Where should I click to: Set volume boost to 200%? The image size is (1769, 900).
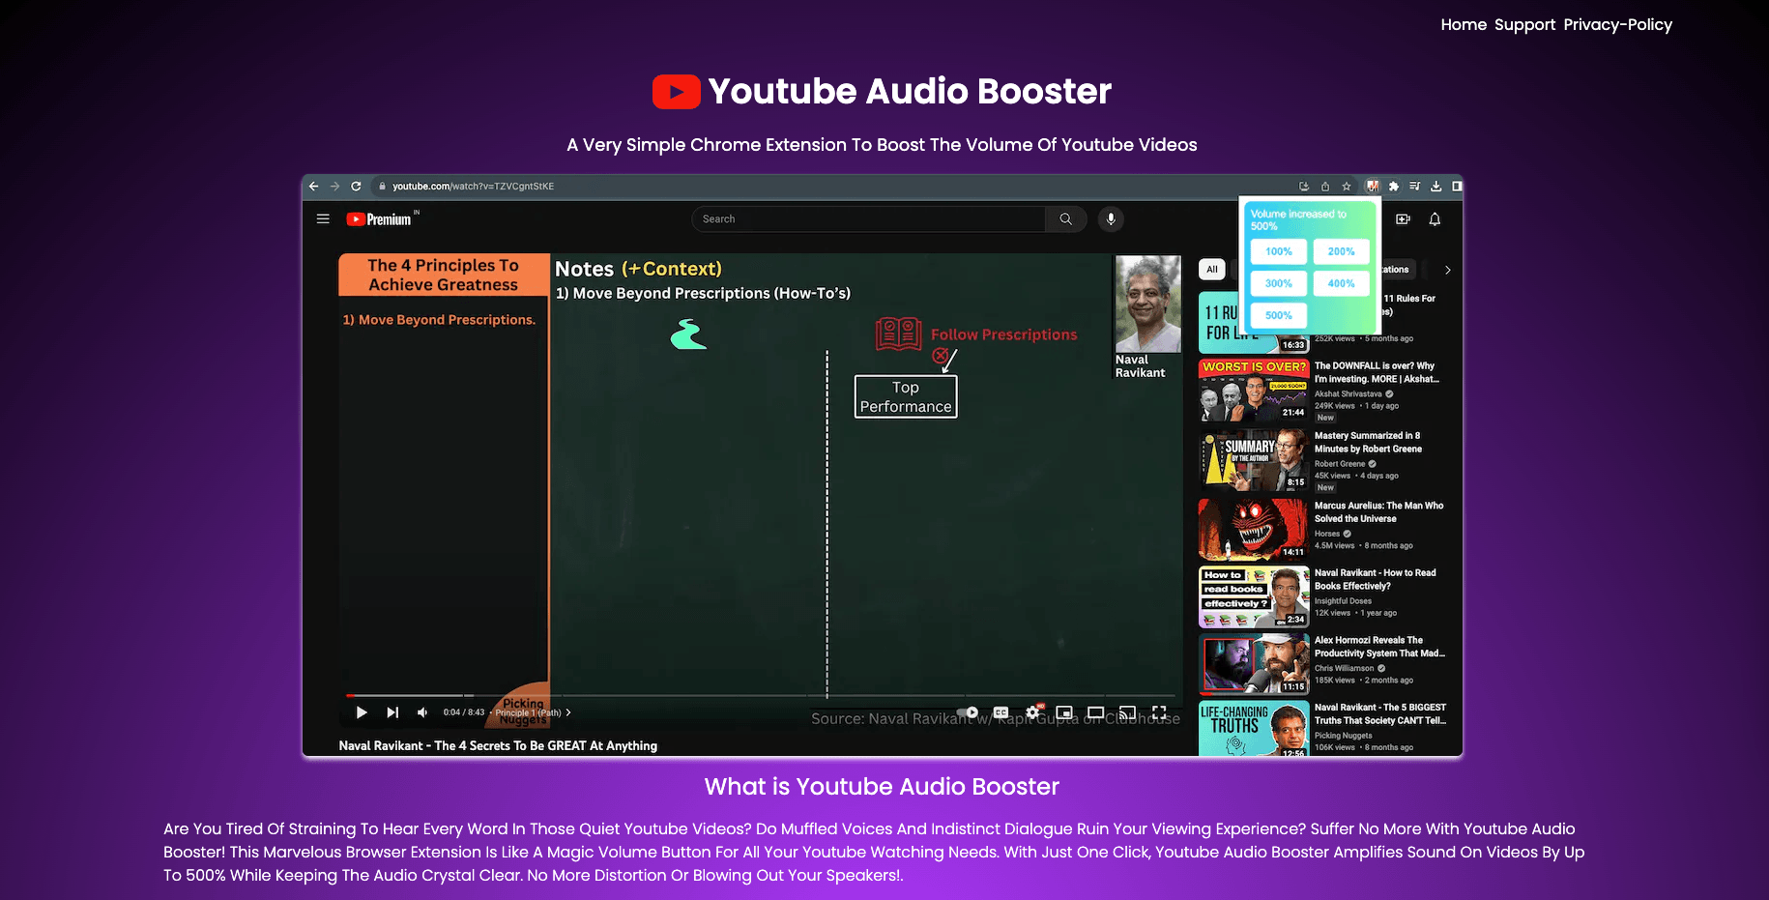pyautogui.click(x=1341, y=251)
